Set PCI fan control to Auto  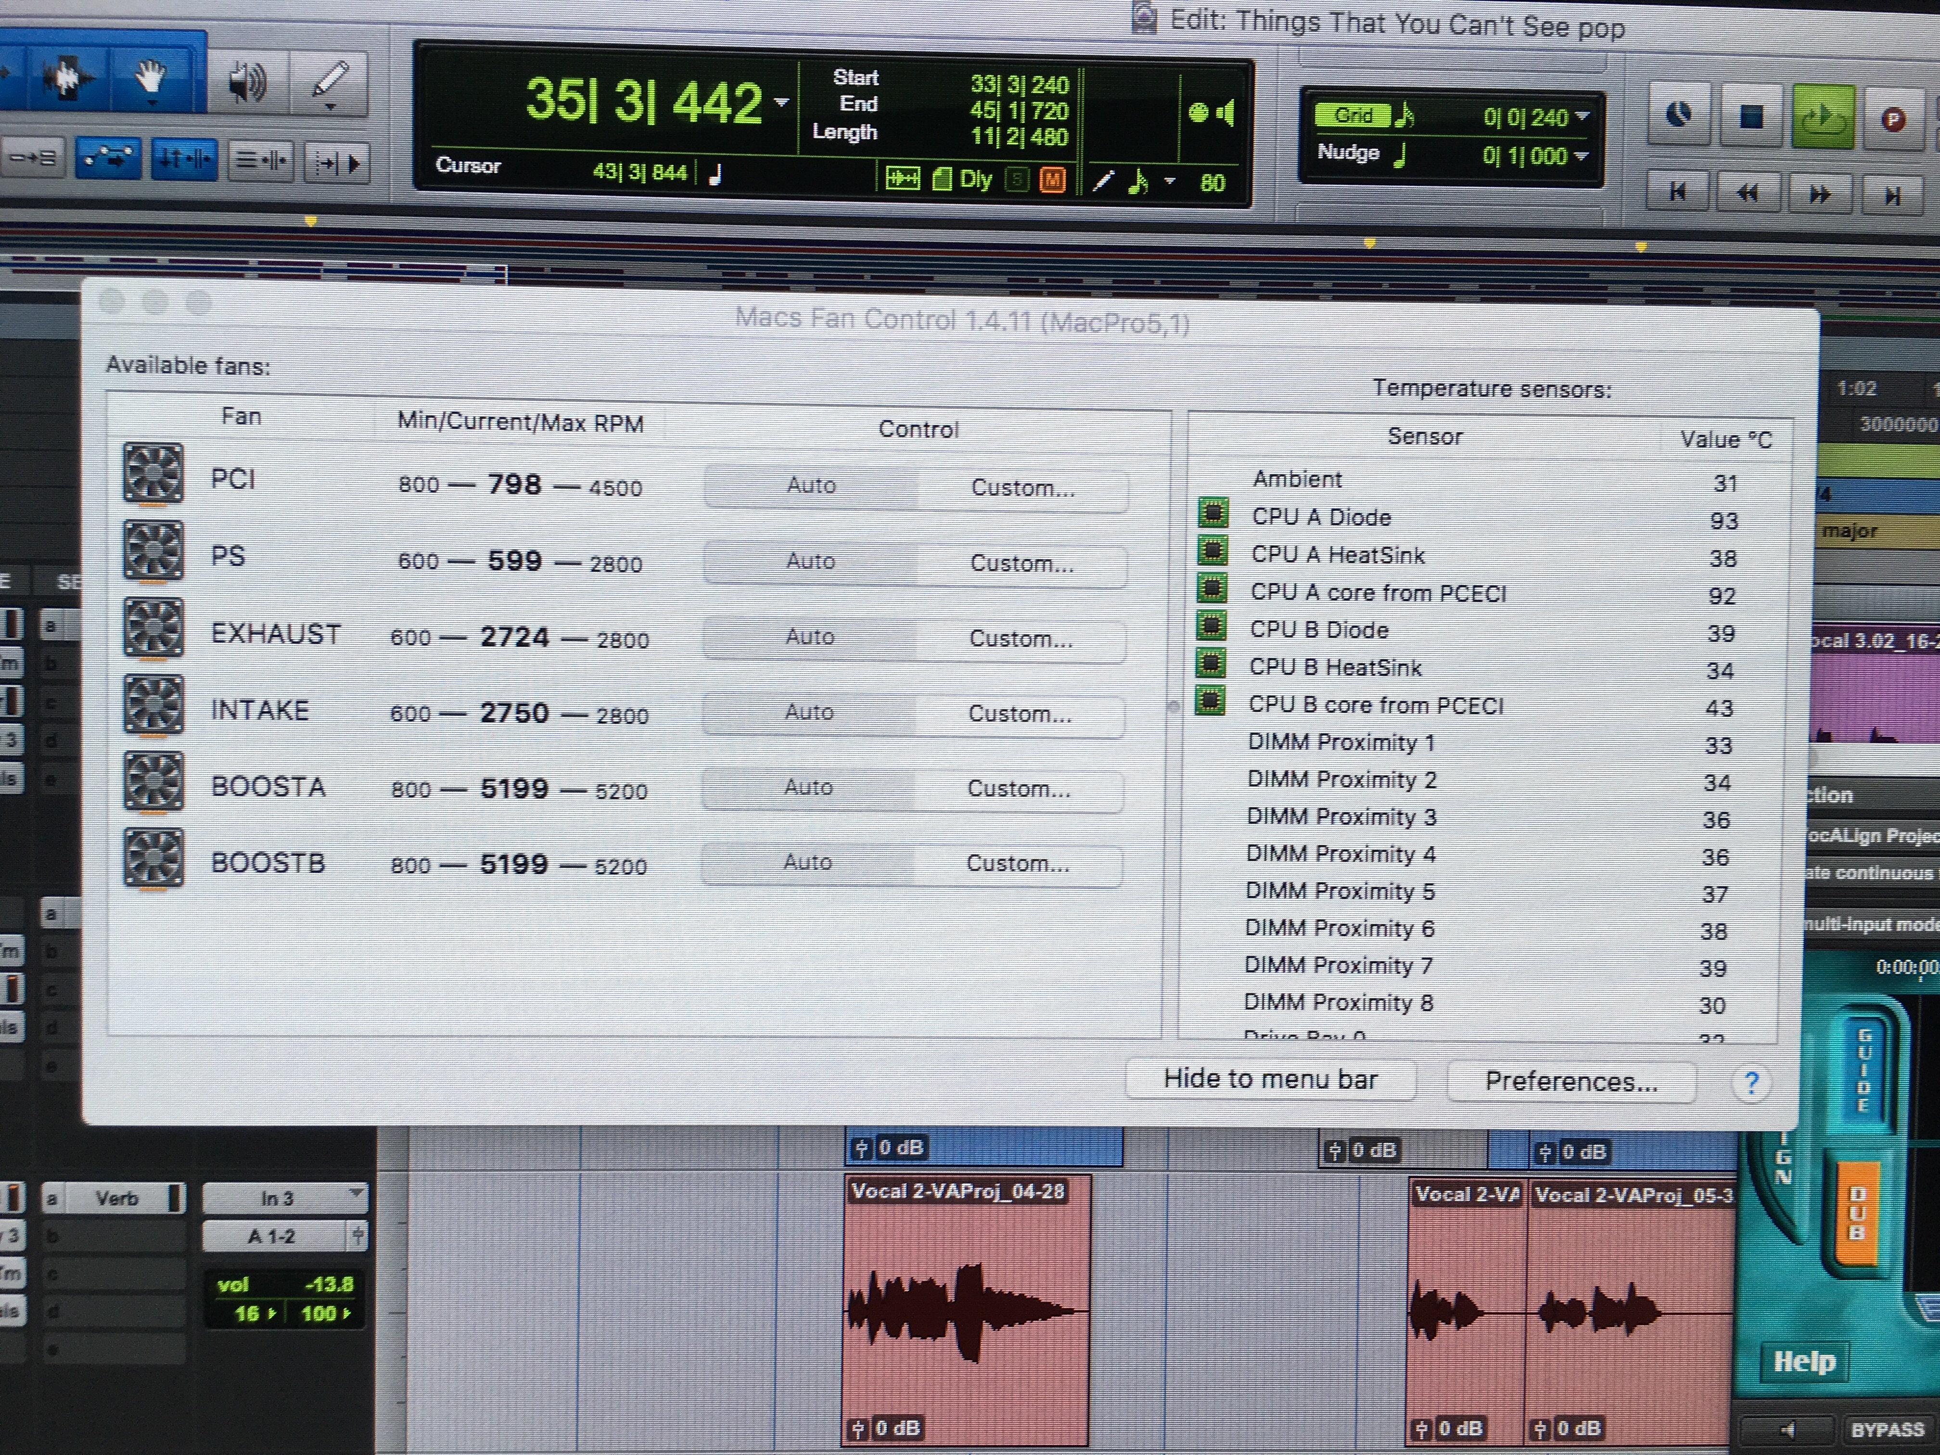coord(811,486)
